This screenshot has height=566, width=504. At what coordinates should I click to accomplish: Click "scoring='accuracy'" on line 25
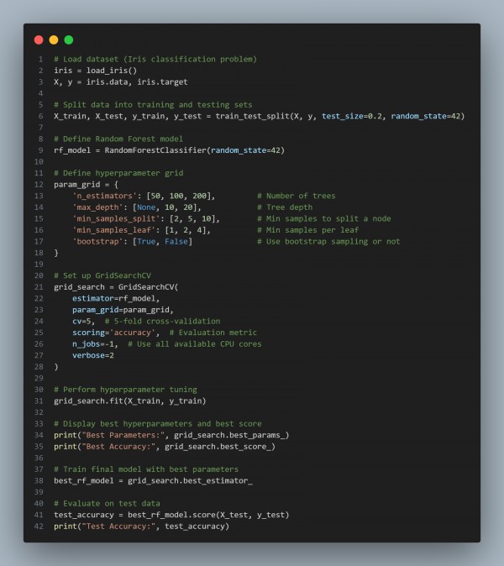click(x=113, y=333)
